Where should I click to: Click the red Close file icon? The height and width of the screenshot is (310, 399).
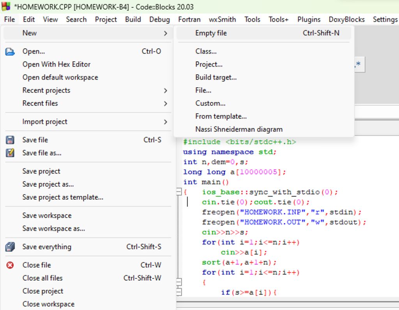[10, 265]
